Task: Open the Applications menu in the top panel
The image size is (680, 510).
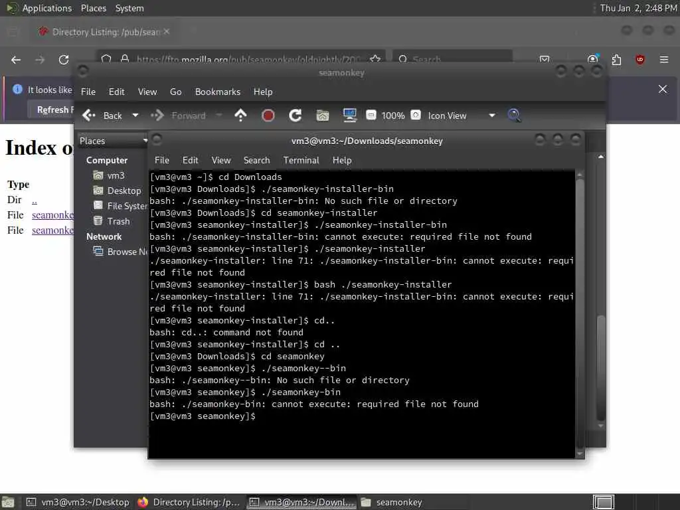Action: 47,8
